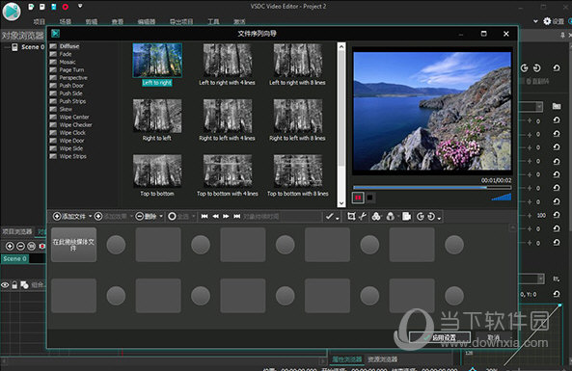Expand rotate options dropdown arrow
This screenshot has height=371, width=572.
(x=439, y=219)
